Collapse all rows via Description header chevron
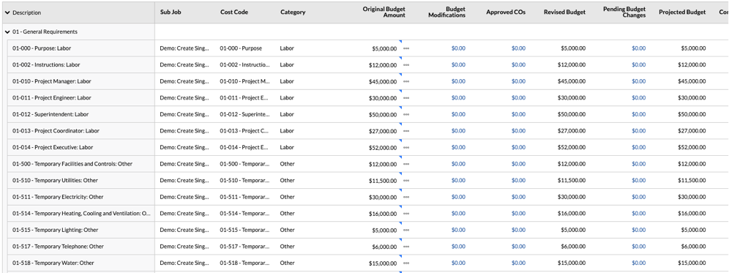Screen dimensions: 732x273 7,12
